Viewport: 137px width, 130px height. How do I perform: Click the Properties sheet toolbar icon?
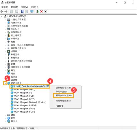(17, 12)
